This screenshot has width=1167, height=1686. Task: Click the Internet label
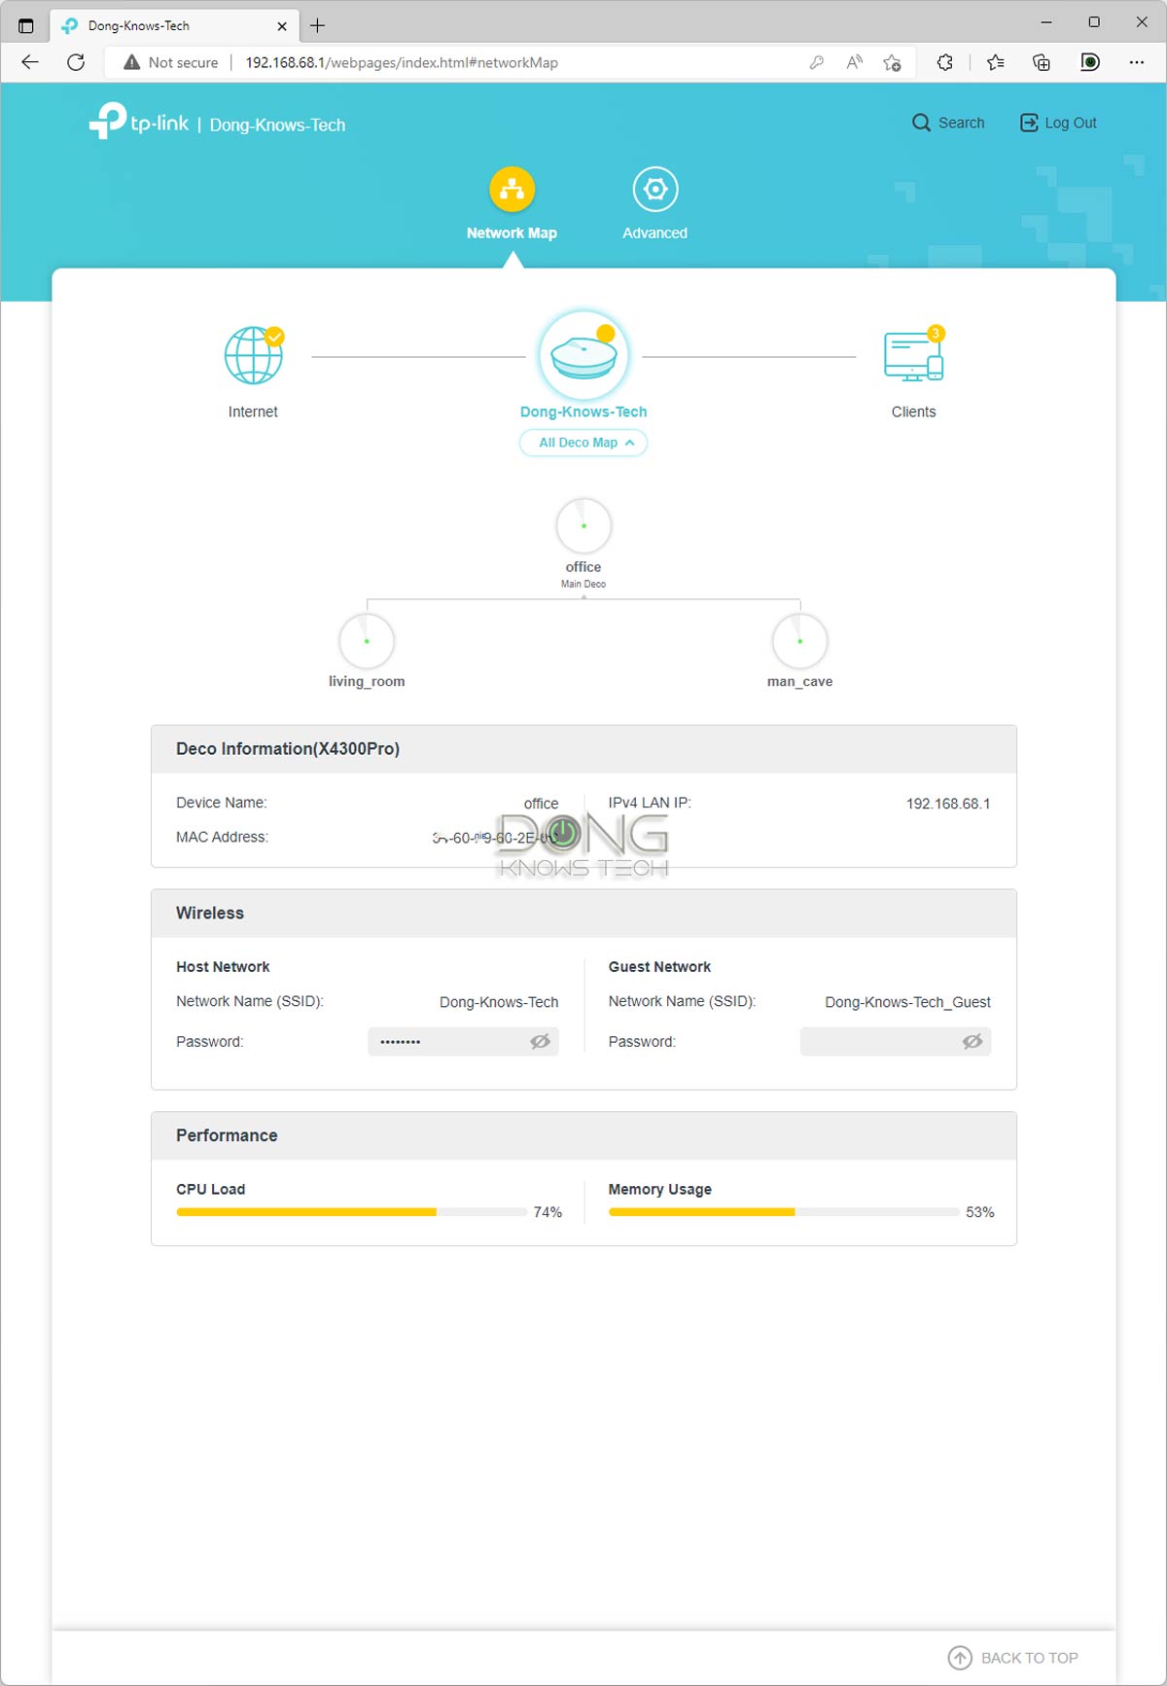click(253, 412)
